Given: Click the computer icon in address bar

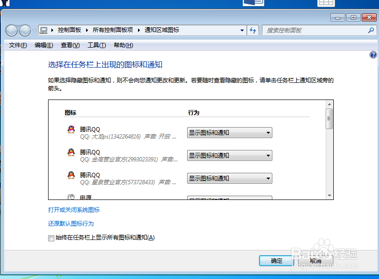Looking at the screenshot, I should tap(44, 30).
